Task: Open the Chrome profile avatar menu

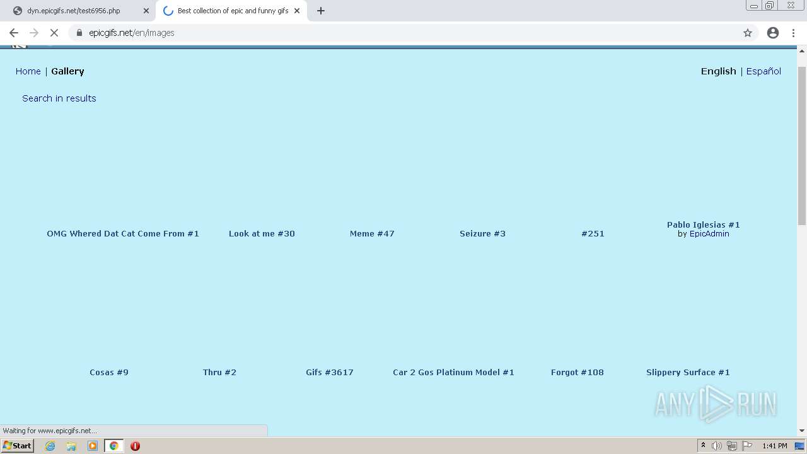Action: (773, 33)
